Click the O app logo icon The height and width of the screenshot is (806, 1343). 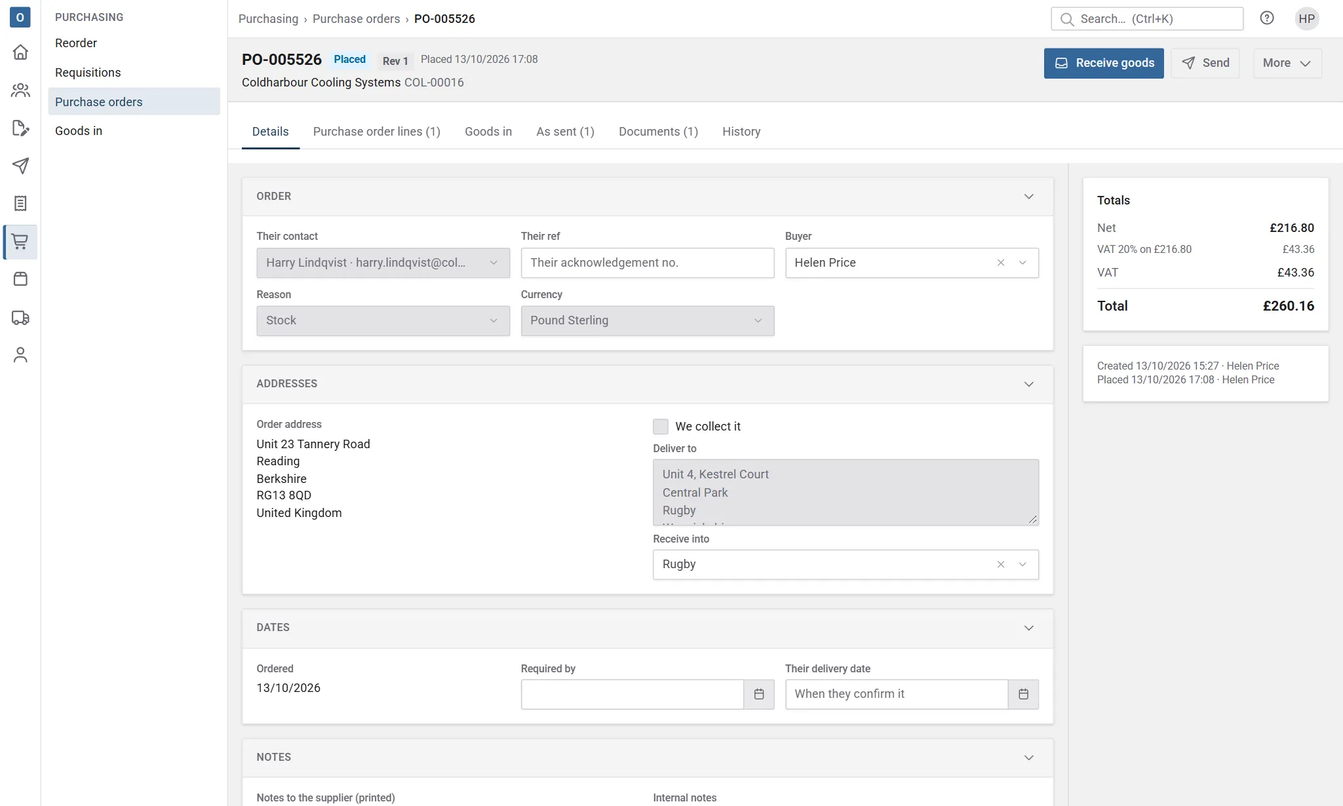point(20,18)
